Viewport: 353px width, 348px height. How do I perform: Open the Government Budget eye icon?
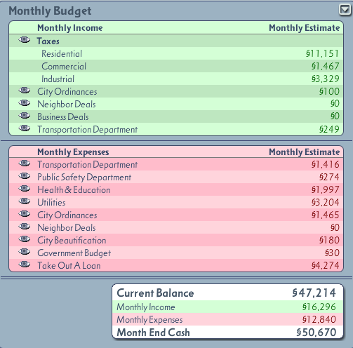(25, 252)
